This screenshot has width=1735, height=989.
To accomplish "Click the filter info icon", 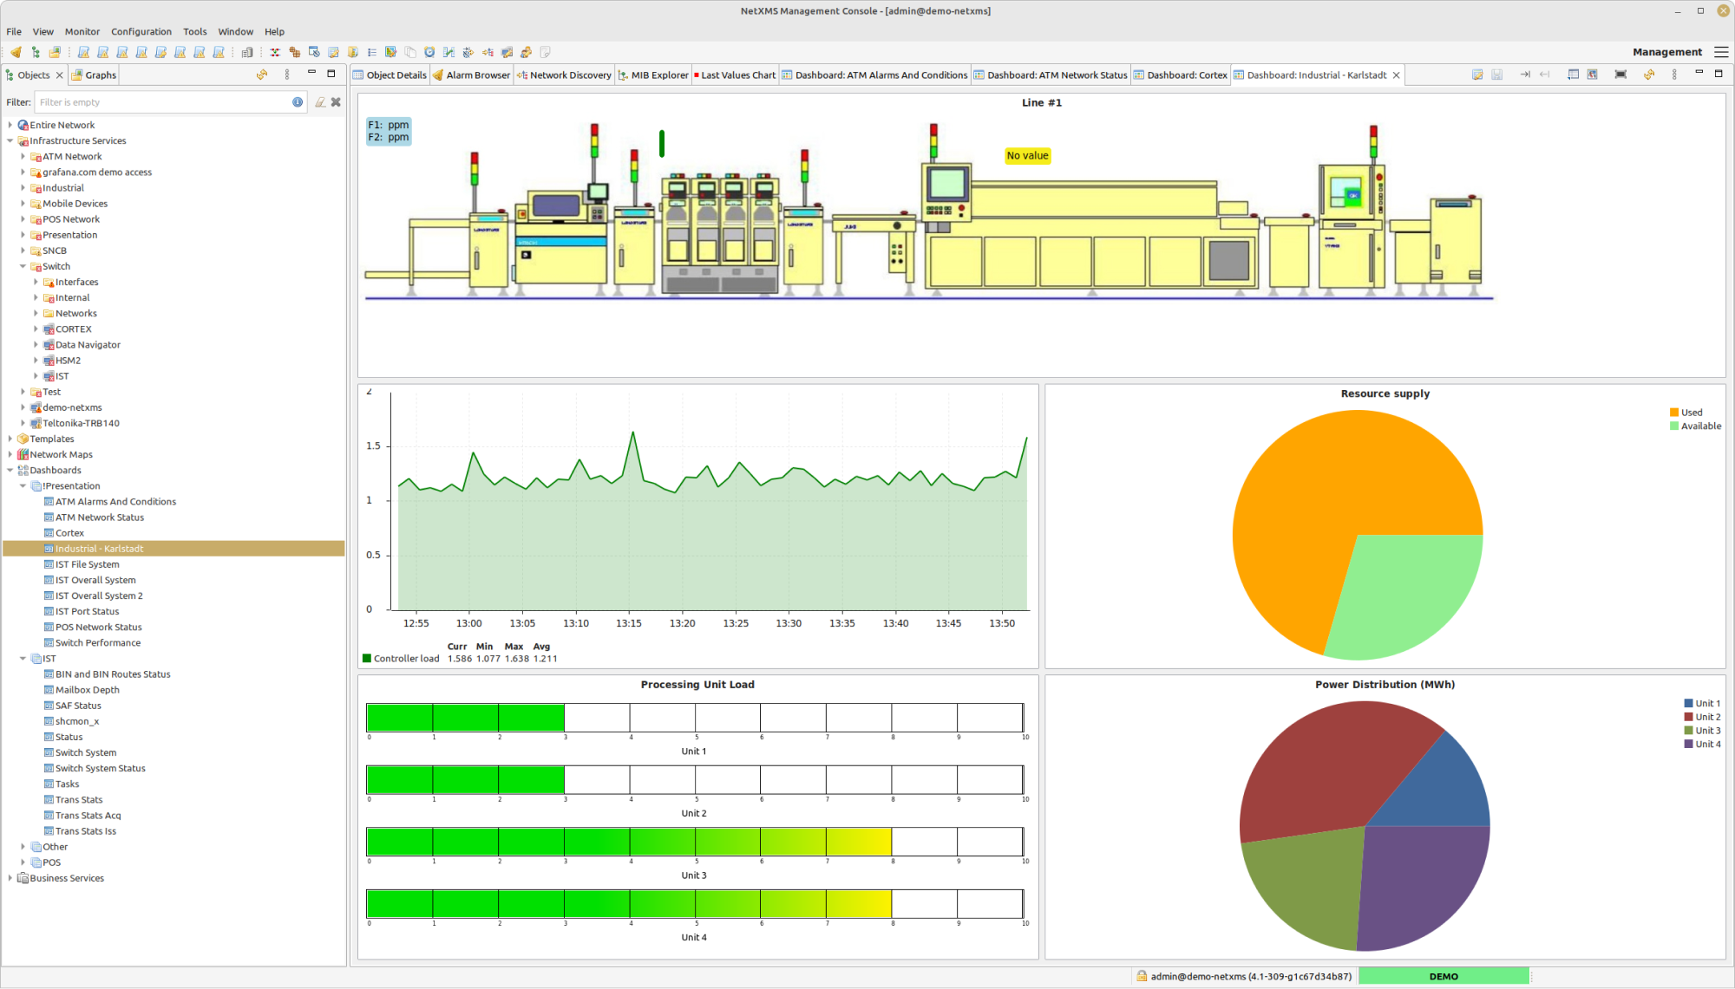I will [x=298, y=102].
